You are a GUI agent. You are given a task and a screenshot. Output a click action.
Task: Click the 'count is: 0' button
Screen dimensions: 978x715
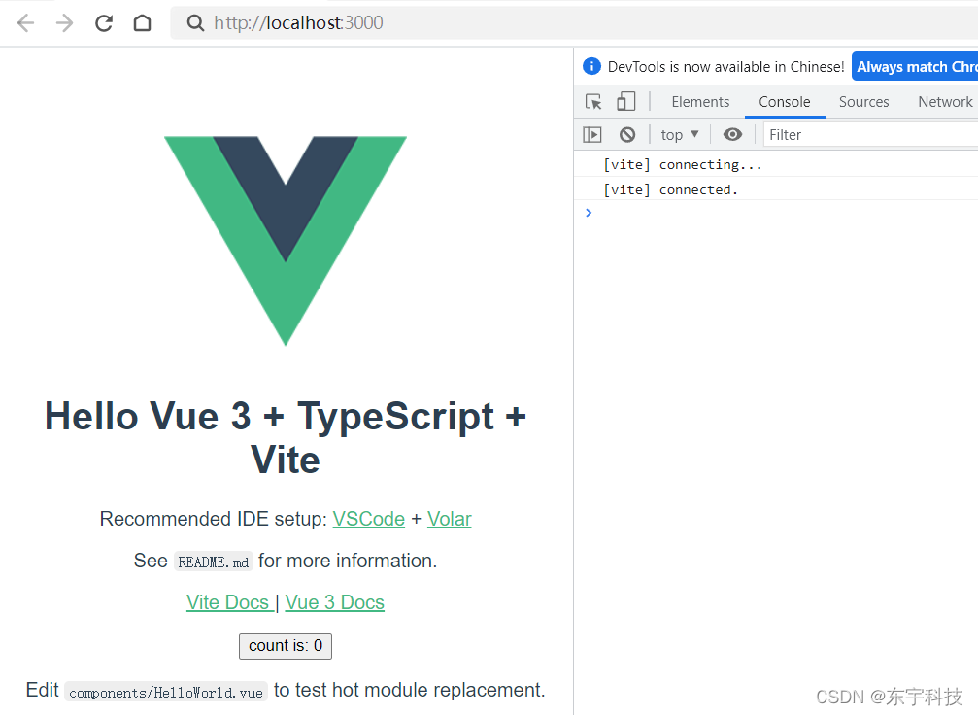coord(286,646)
